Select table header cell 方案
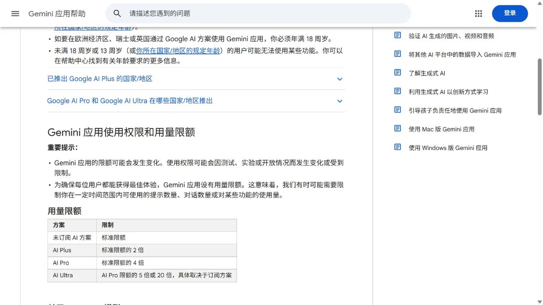Viewport: 543px width, 305px height. click(72, 225)
